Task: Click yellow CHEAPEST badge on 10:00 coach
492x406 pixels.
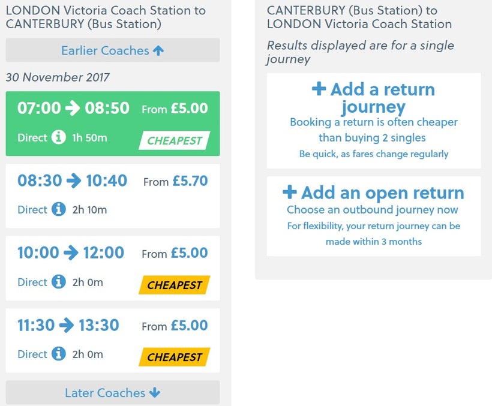Action: (x=175, y=285)
